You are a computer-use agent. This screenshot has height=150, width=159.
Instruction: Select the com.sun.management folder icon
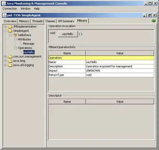coord(10,56)
